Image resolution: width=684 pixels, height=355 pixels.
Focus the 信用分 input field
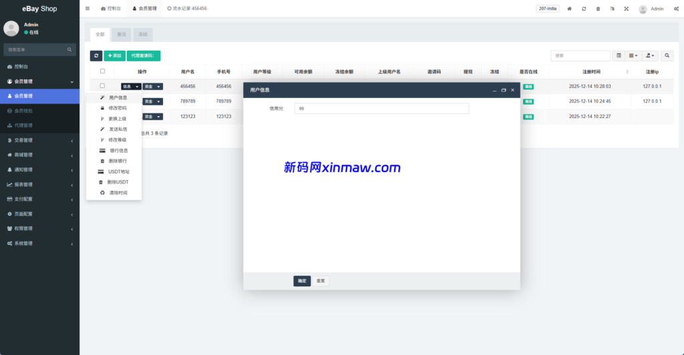point(381,109)
